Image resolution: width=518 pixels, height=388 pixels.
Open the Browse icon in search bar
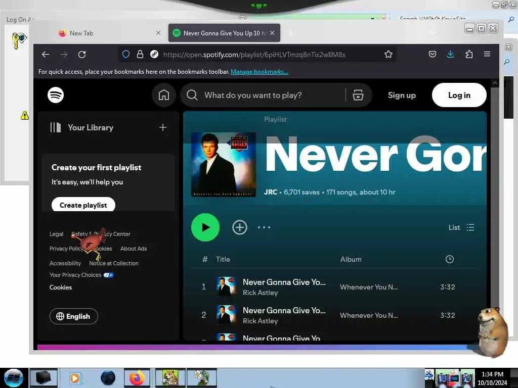coord(358,95)
